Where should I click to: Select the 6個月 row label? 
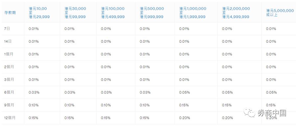click(x=9, y=92)
